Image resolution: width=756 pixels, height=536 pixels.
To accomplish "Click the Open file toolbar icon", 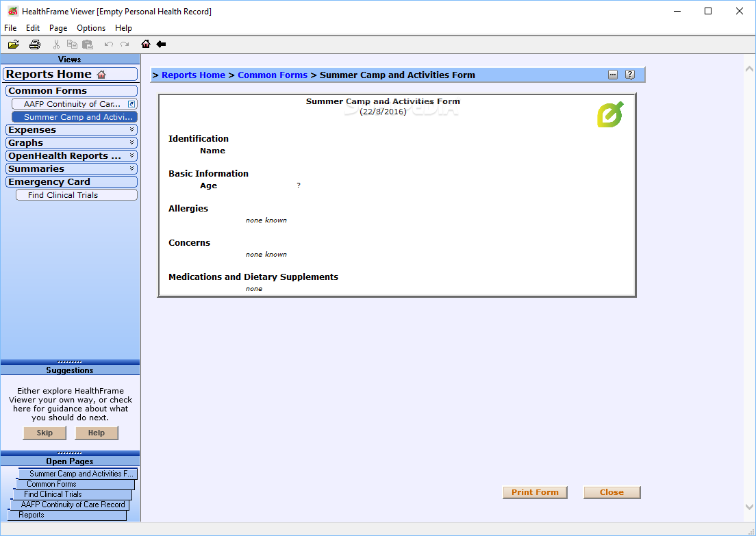I will click(x=14, y=44).
